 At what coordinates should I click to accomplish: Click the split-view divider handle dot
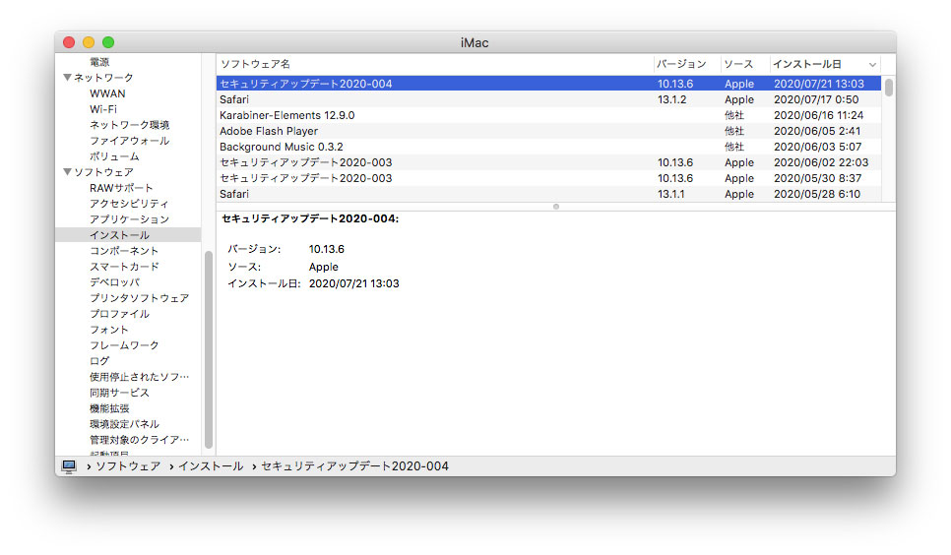[555, 207]
